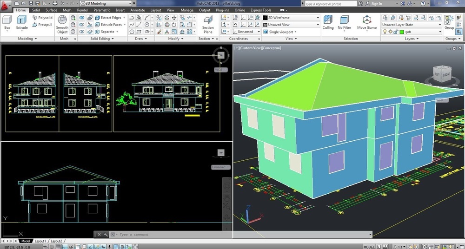Open the Unsaved Layer State dropdown
The image size is (465, 249).
point(412,25)
